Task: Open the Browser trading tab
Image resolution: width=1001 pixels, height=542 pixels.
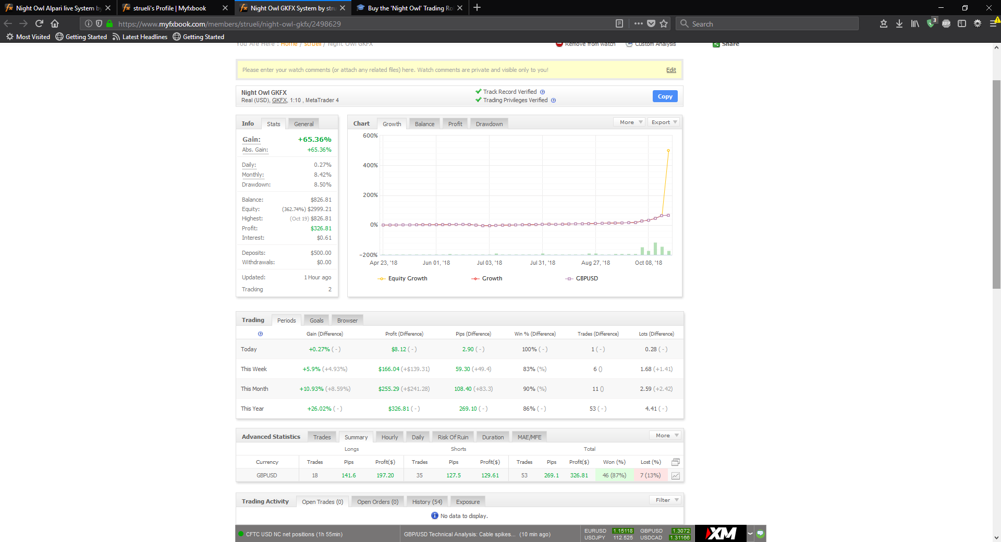Action: [x=347, y=321]
